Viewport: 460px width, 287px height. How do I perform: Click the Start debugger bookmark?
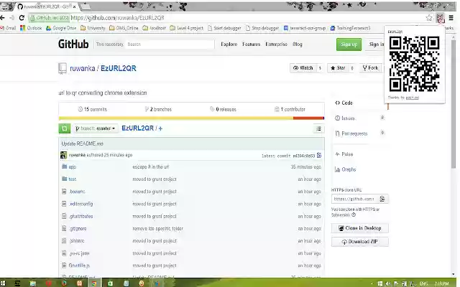coord(224,28)
